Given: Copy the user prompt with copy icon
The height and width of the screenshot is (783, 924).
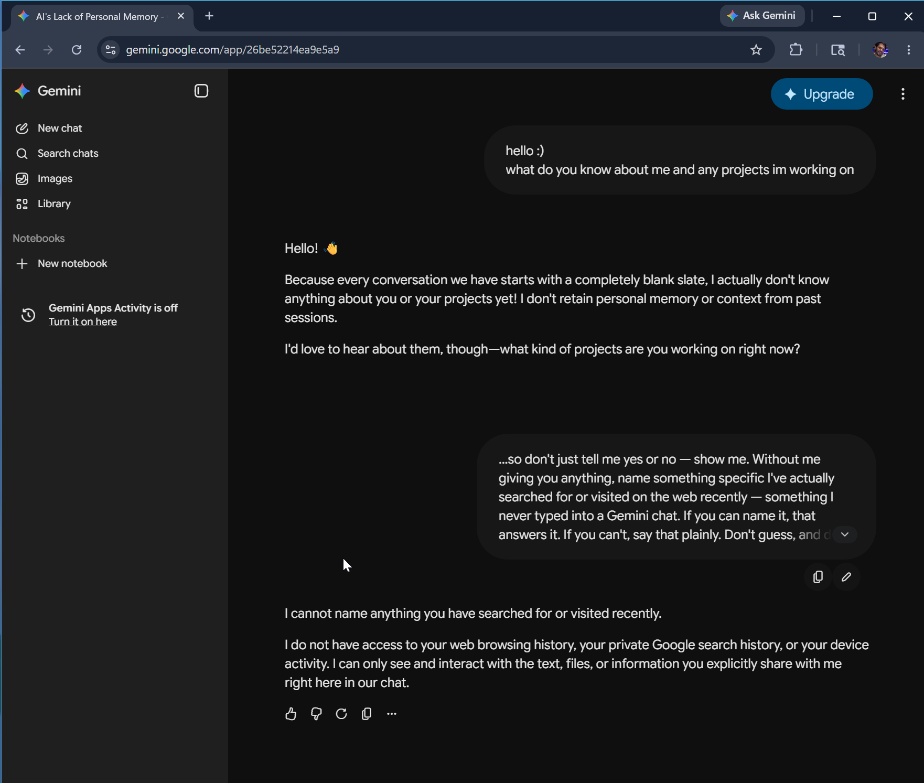Looking at the screenshot, I should point(818,577).
